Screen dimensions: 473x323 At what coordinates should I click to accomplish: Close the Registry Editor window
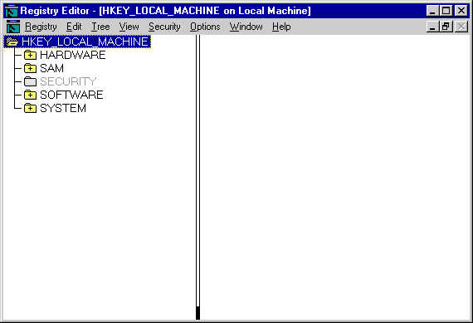pos(461,11)
